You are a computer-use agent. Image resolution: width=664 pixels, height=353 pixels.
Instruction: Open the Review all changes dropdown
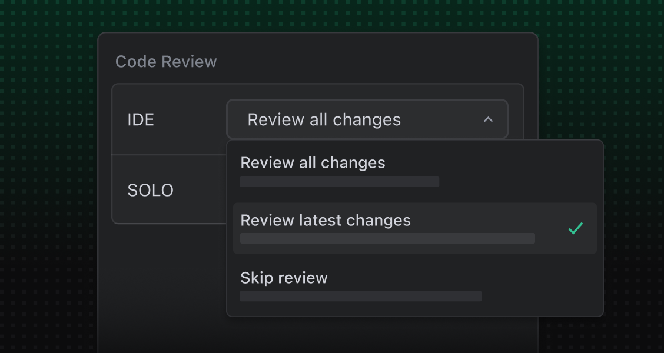[367, 119]
